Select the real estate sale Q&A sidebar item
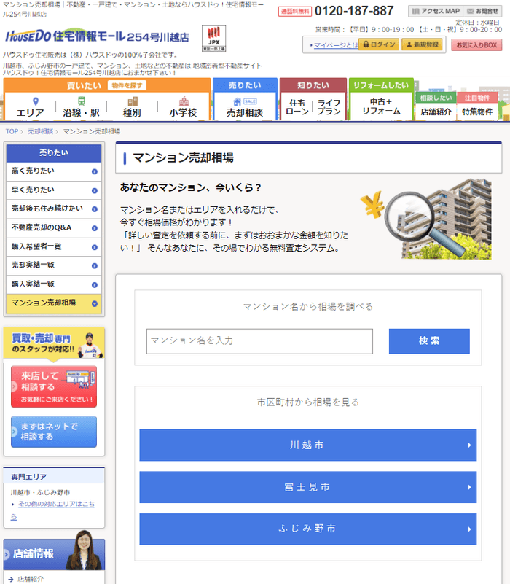Image resolution: width=510 pixels, height=584 pixels. click(53, 227)
